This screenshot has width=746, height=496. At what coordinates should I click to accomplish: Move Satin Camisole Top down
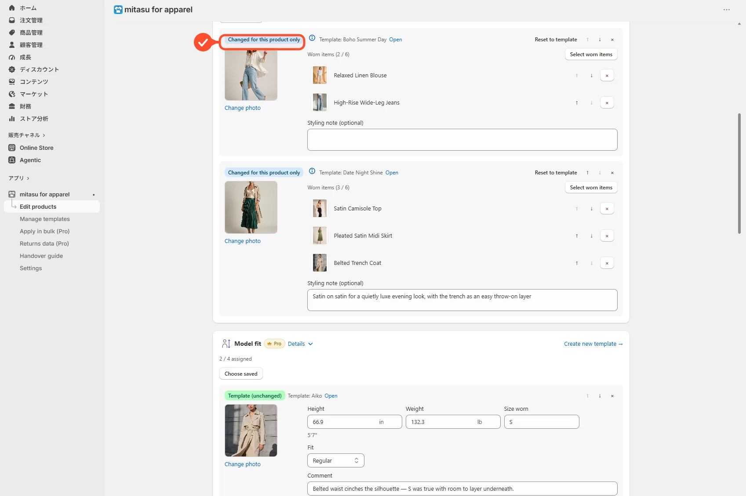pyautogui.click(x=592, y=209)
